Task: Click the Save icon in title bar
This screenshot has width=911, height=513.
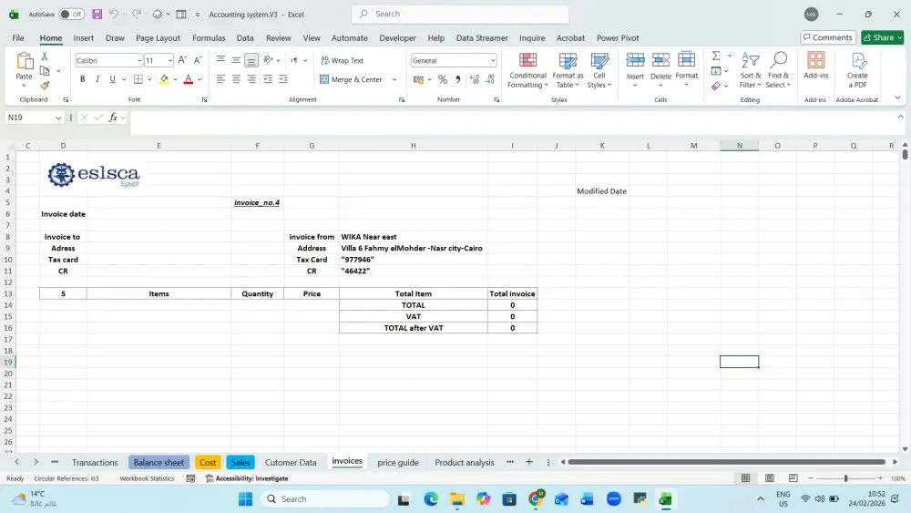Action: pos(97,14)
